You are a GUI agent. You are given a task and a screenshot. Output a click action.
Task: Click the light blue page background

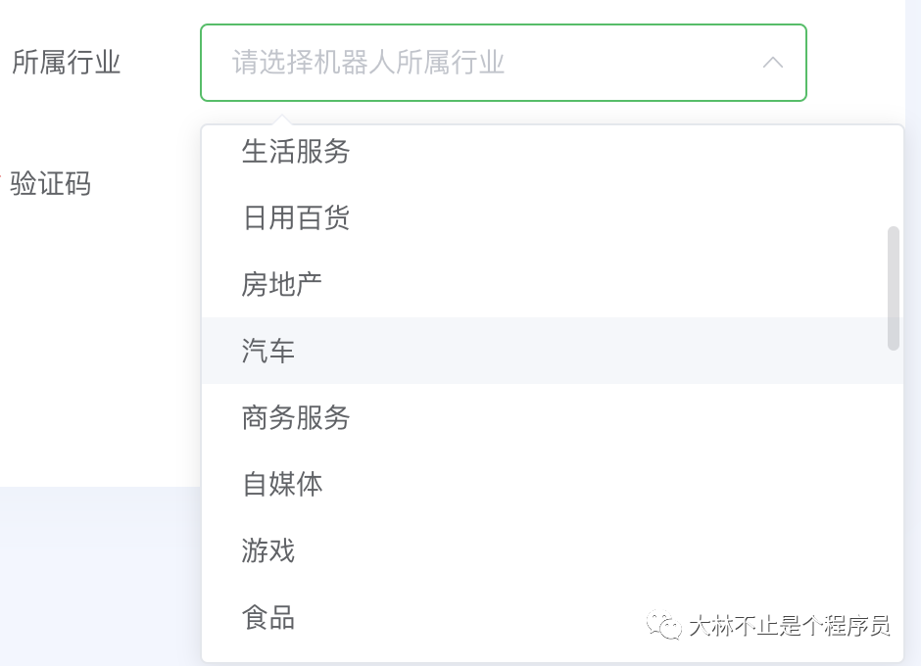[98, 578]
